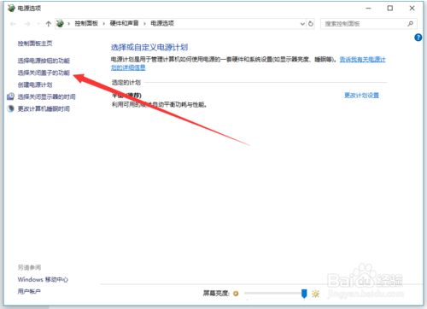The height and width of the screenshot is (309, 427).
Task: Open the recent locations dropdown next to forward arrow
Action: (x=38, y=24)
